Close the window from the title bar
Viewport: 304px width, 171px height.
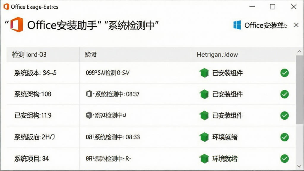(294, 7)
